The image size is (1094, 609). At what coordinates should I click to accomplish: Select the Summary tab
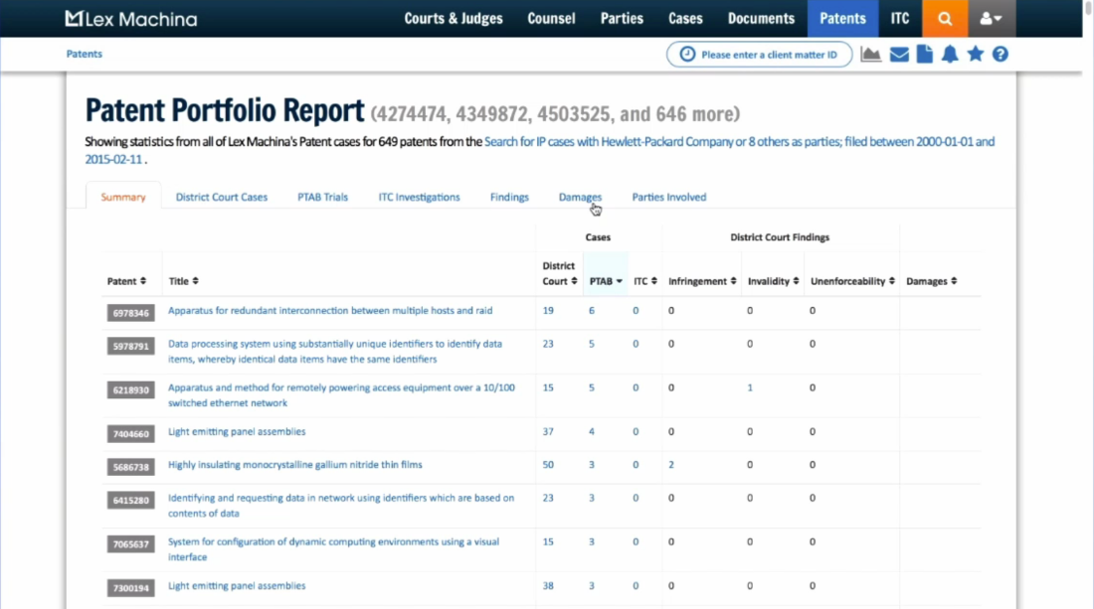tap(122, 197)
